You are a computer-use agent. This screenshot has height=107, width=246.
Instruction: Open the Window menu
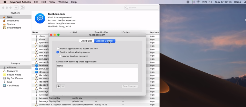(63, 2)
